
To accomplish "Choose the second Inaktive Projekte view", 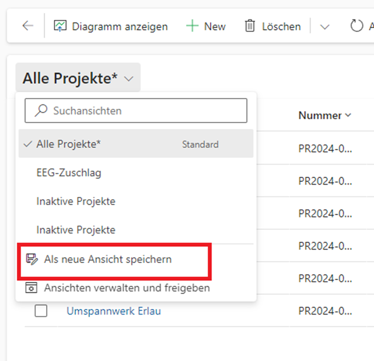I will (x=76, y=230).
